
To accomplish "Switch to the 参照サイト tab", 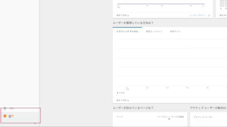I will click(175, 31).
